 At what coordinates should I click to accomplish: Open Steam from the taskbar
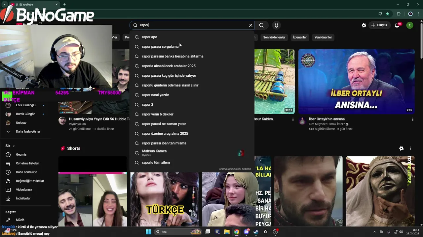[256, 232]
